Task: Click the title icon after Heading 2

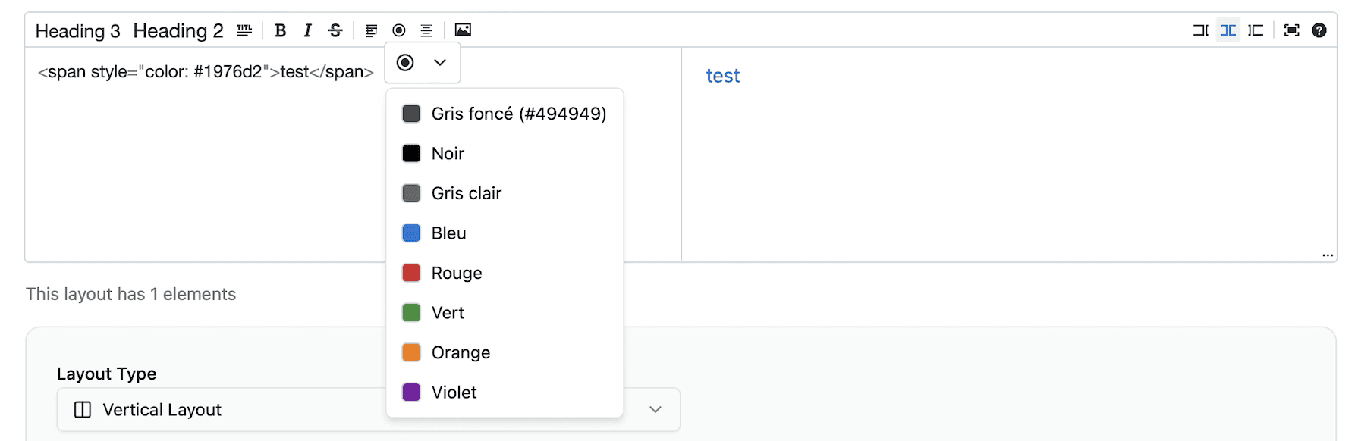Action: (244, 30)
